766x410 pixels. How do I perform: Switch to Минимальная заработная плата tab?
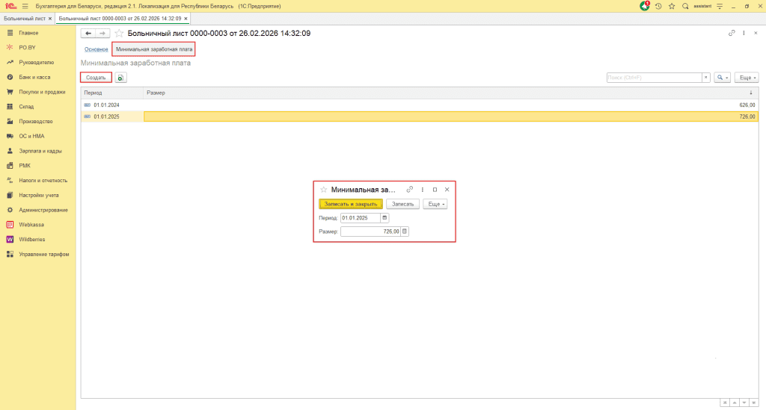coord(154,49)
